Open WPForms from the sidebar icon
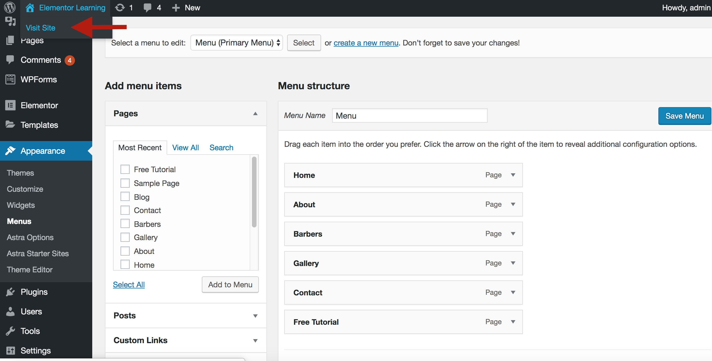 tap(10, 79)
